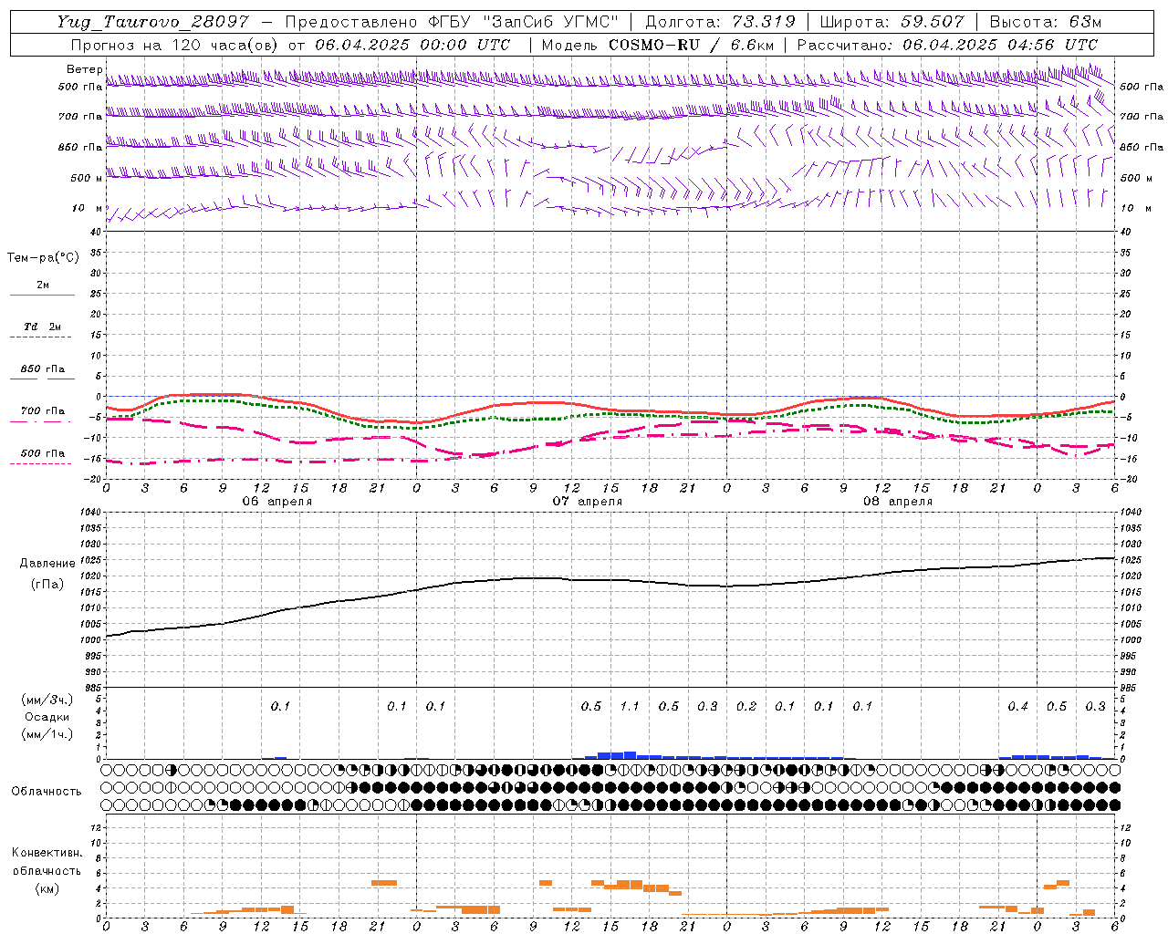Click the 0.4 precipitation amount value
Screen dimensions: 1168x934
tap(1017, 706)
